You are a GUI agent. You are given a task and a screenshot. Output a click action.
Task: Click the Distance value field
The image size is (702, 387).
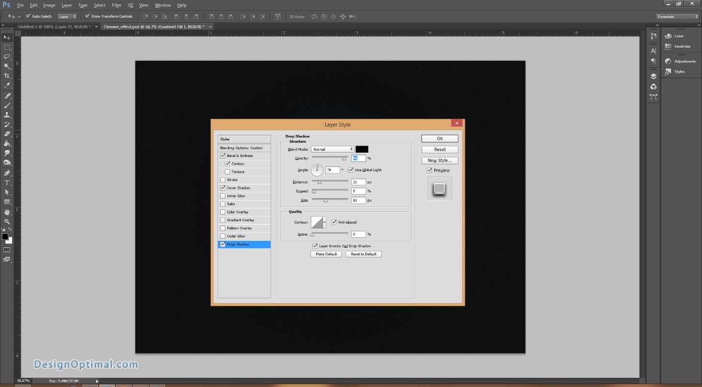pyautogui.click(x=358, y=182)
